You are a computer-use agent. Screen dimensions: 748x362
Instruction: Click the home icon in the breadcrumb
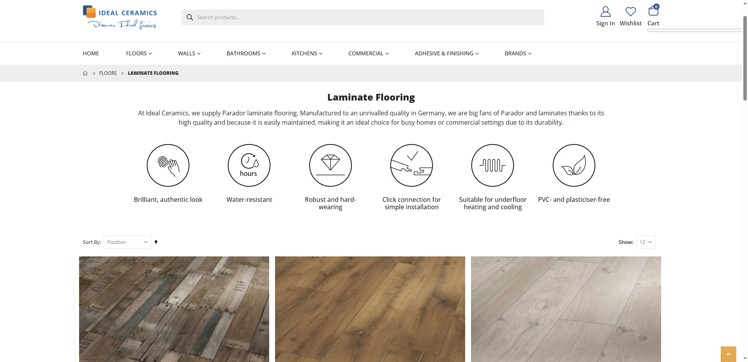pos(85,73)
